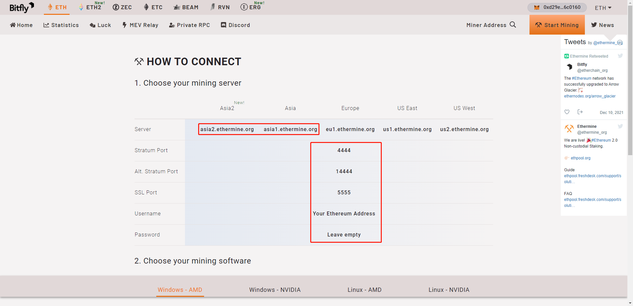Screen dimensions: 633x306
Task: Select the RVN pool
Action: pyautogui.click(x=220, y=7)
